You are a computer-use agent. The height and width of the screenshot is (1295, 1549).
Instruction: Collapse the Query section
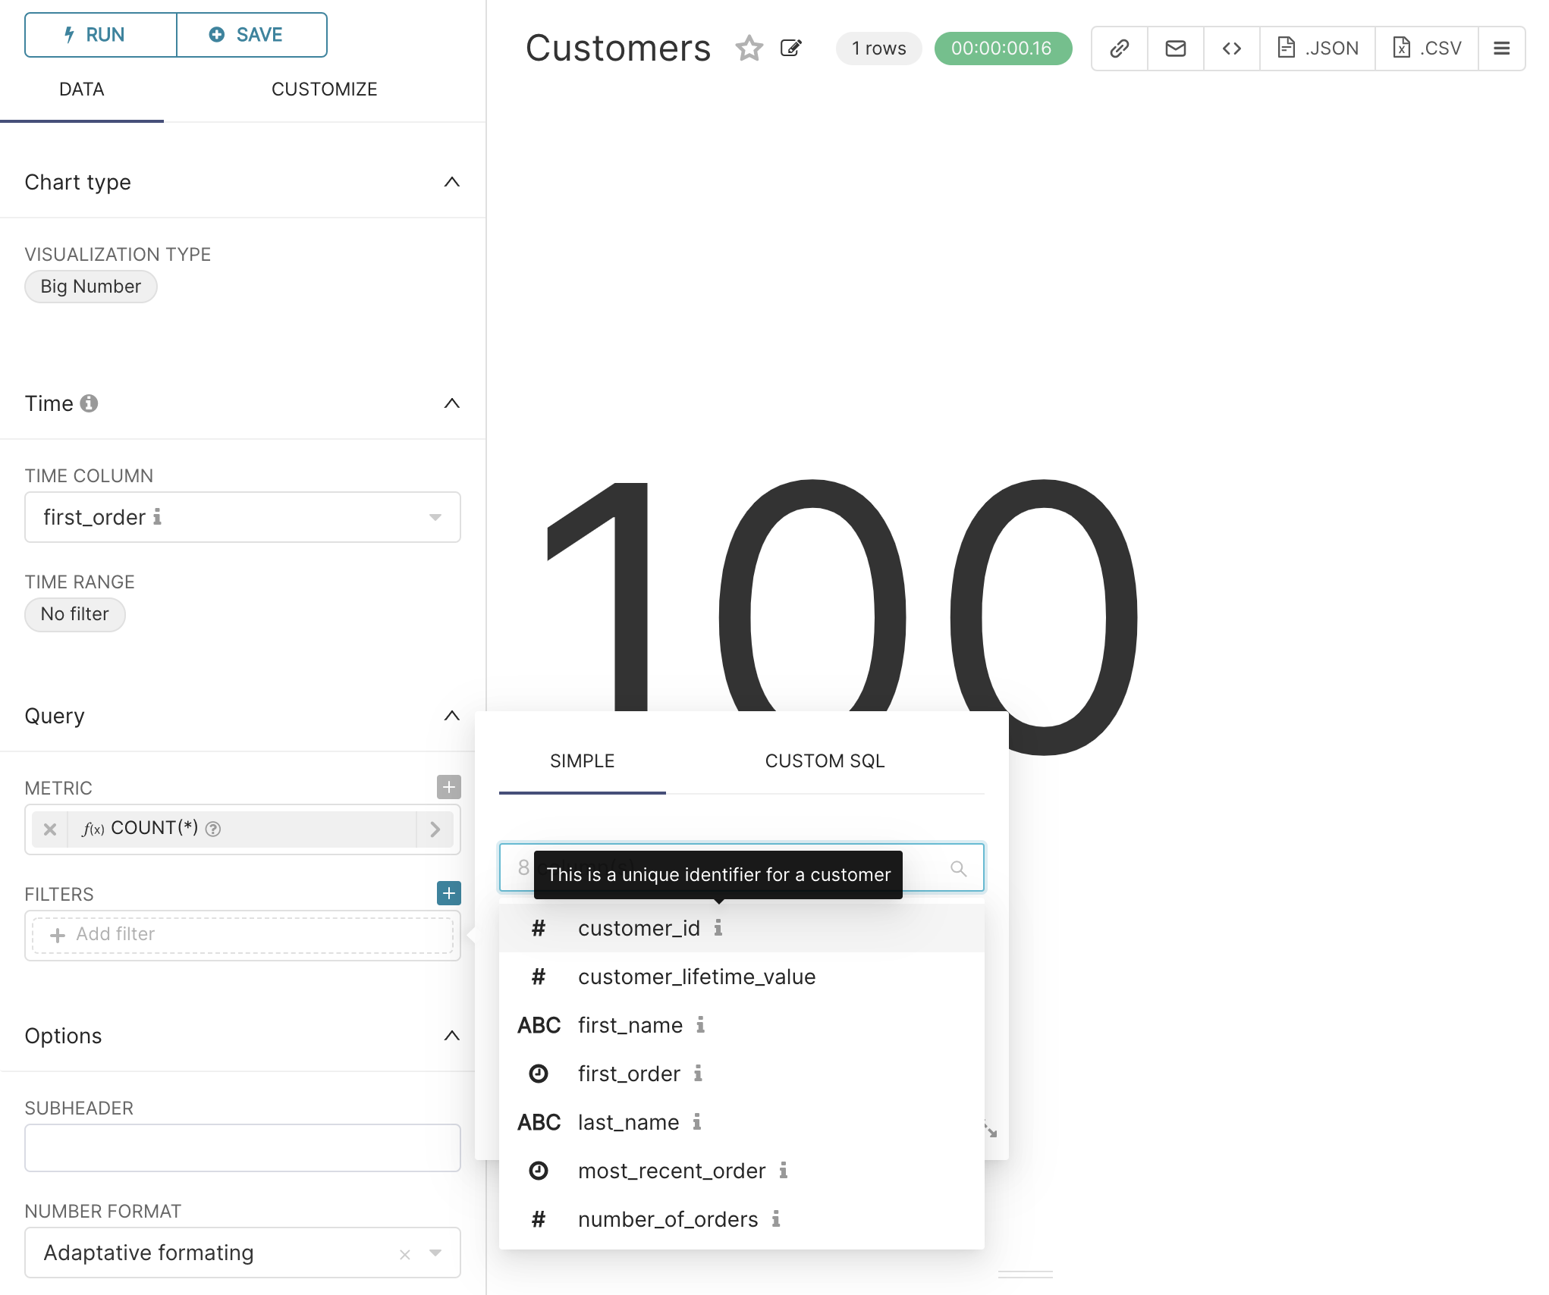pyautogui.click(x=451, y=716)
